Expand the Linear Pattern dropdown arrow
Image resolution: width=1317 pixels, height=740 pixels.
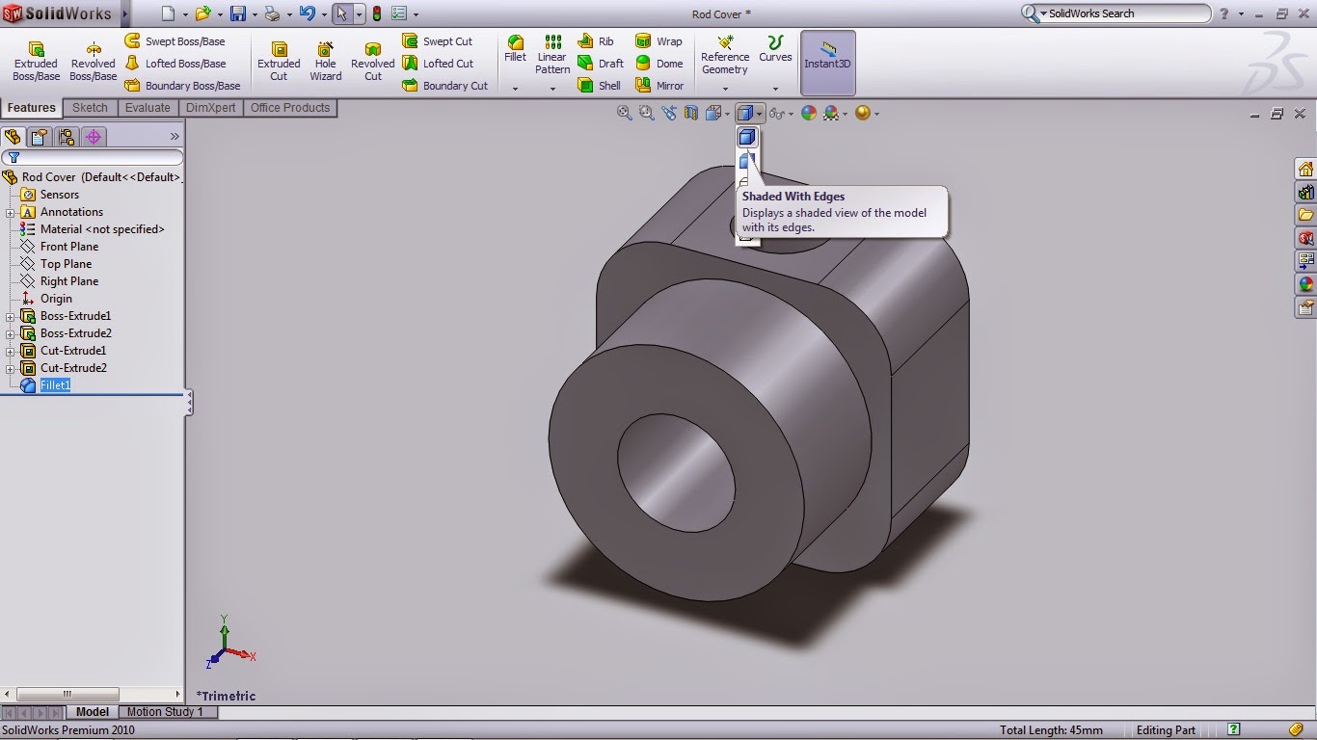(552, 89)
